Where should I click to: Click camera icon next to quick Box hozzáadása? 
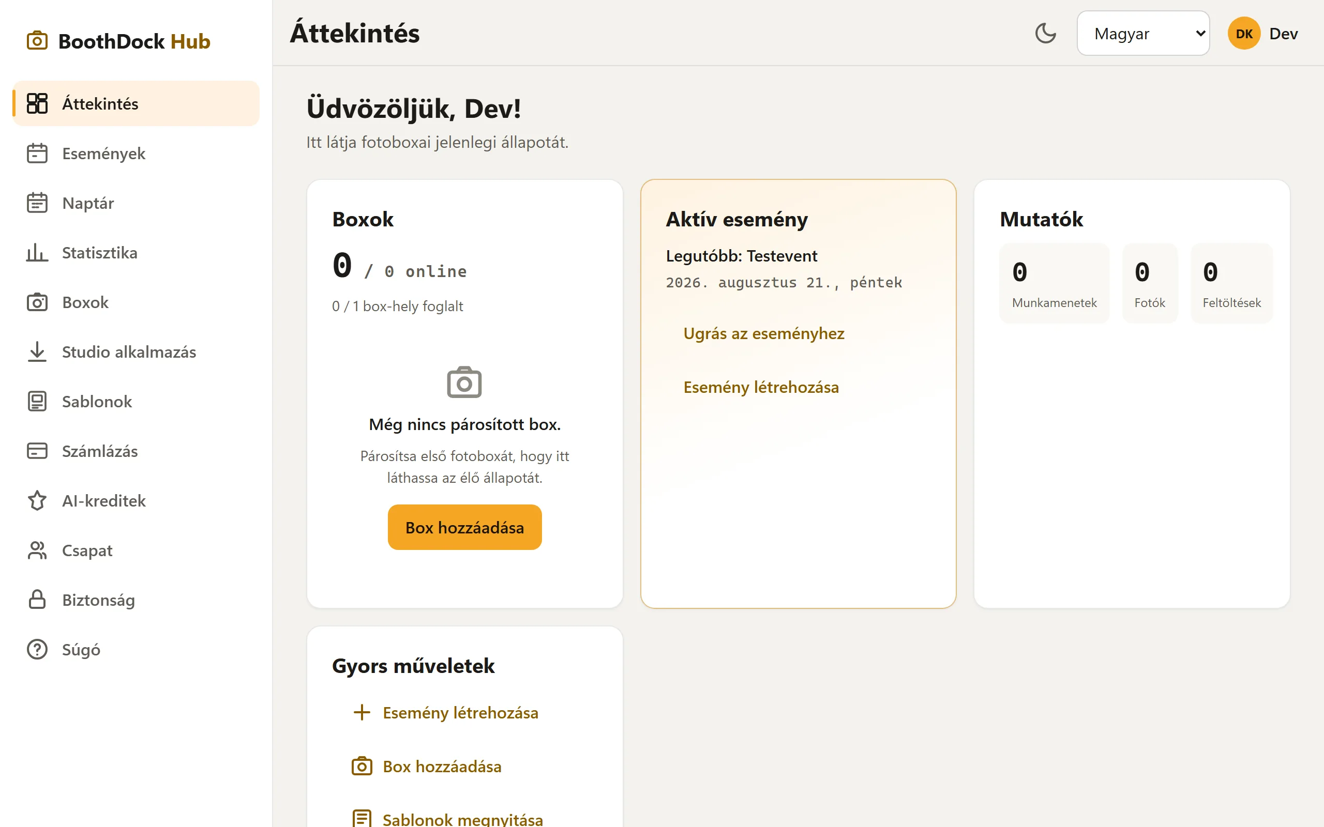[362, 767]
